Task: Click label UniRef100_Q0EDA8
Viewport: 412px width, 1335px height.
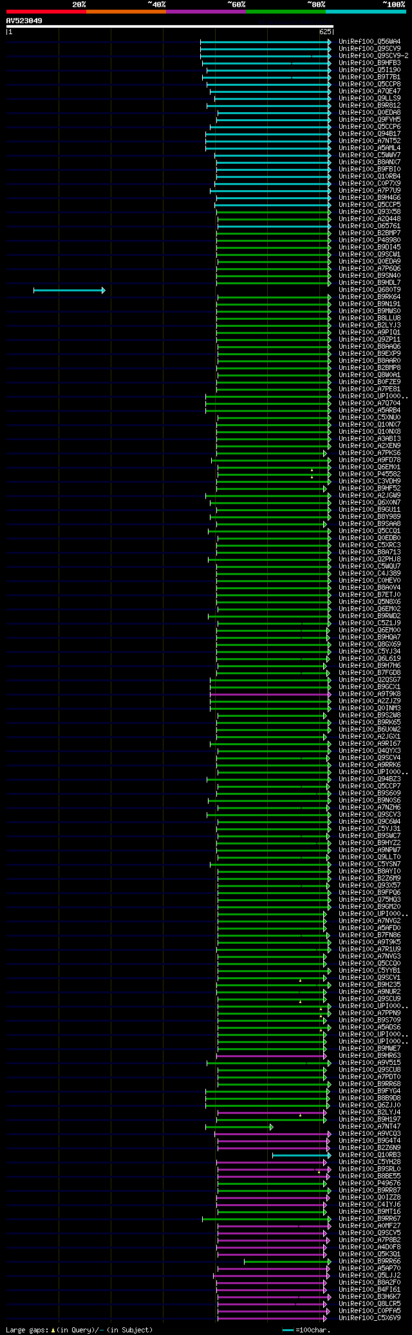Action: pyautogui.click(x=370, y=113)
